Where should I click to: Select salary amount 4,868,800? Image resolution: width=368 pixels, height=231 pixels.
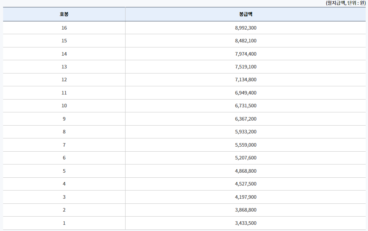246,171
